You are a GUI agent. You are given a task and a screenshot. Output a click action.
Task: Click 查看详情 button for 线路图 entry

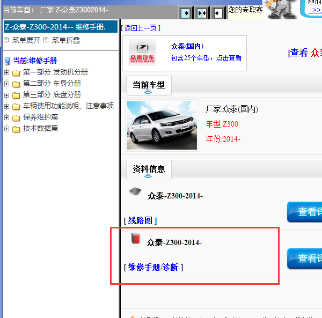[305, 212]
